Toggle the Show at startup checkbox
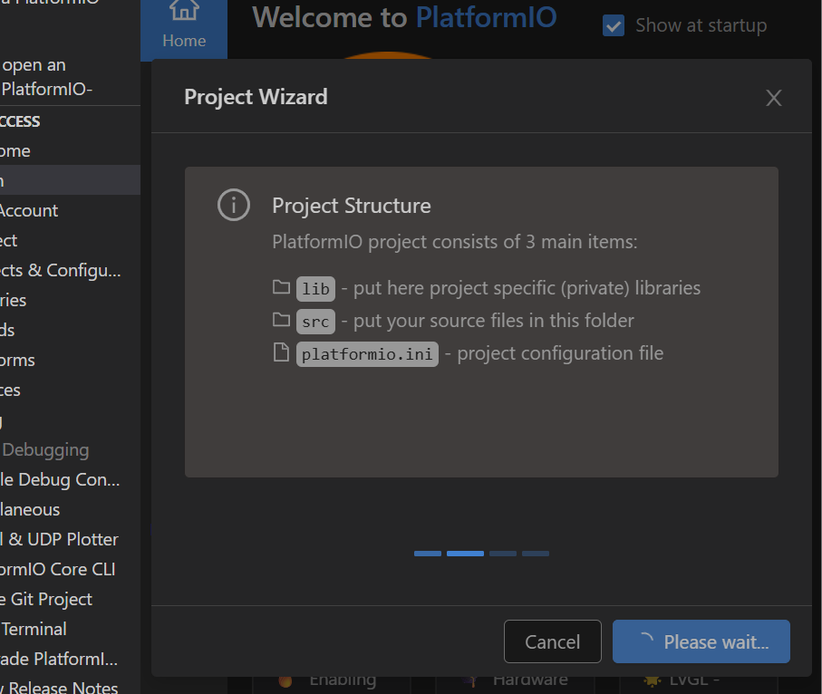Viewport: 822px width, 694px height. tap(614, 25)
